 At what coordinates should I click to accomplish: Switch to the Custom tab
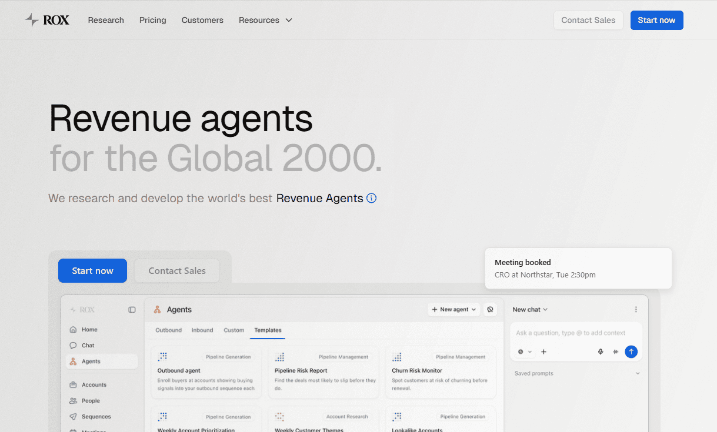pos(234,330)
